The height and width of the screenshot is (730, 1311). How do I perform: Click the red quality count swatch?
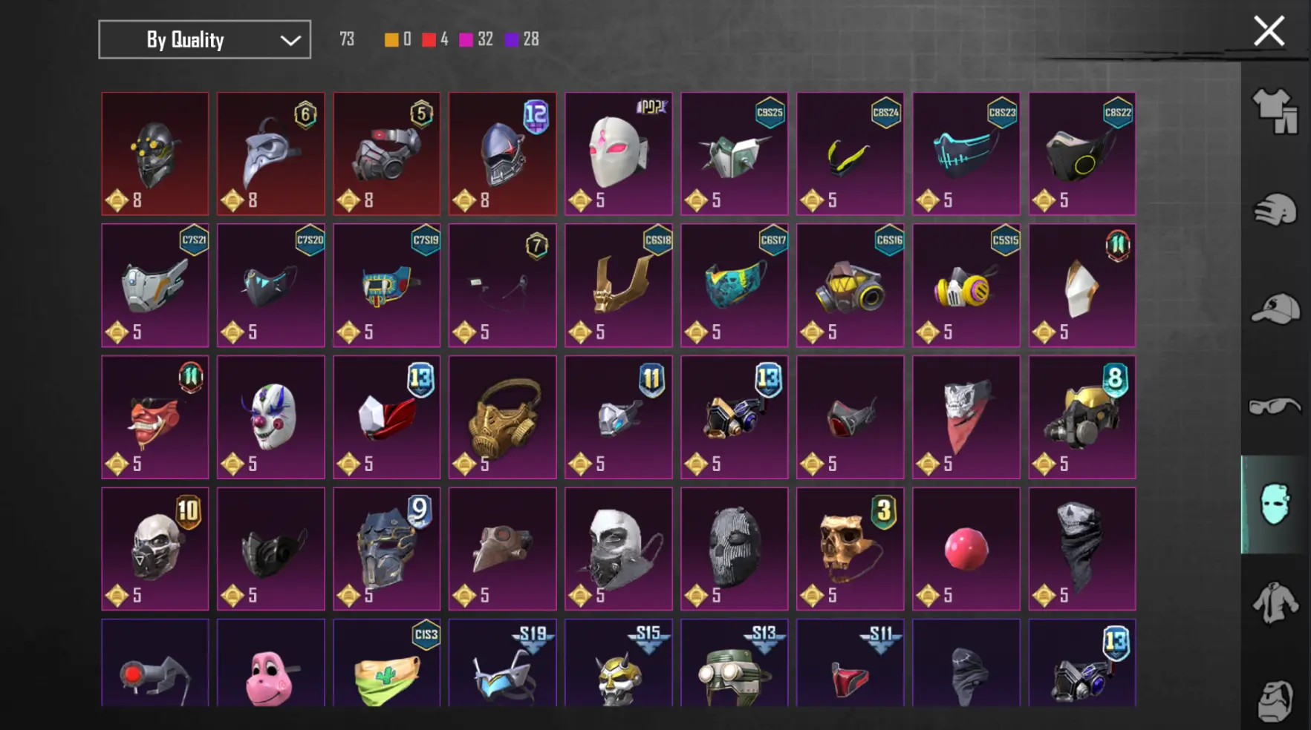[429, 40]
